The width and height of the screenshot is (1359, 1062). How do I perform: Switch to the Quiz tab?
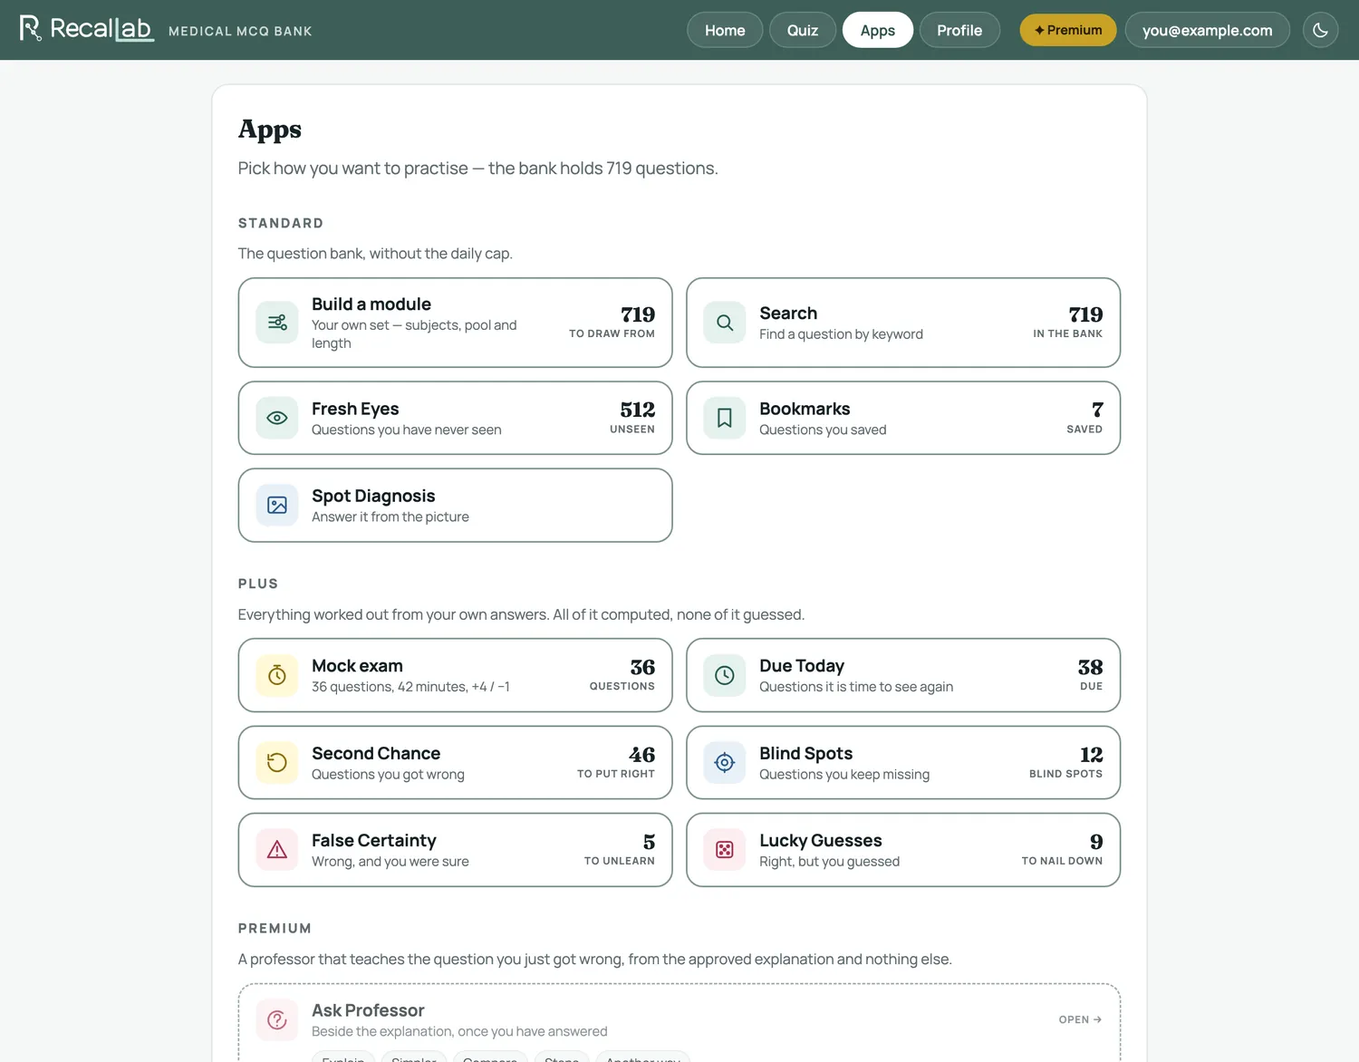point(802,30)
